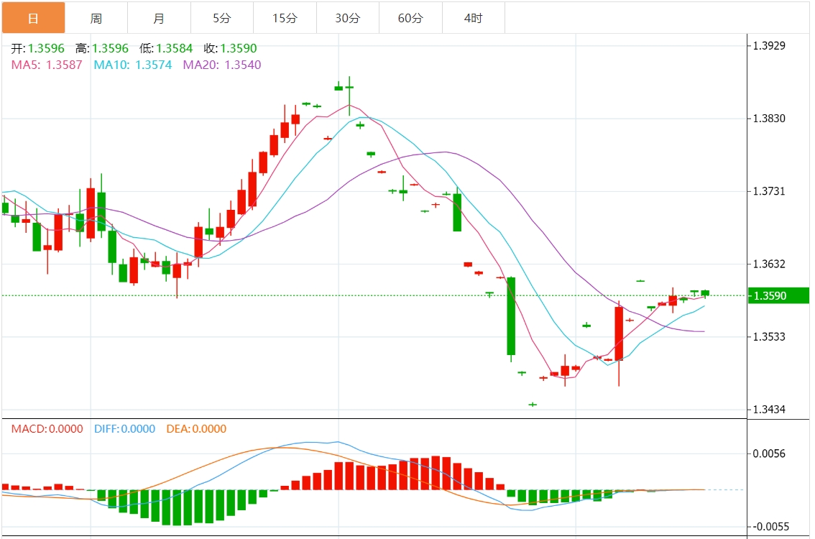Click the MA5: 1.3587 indicator label
Screen dimensions: 815x539
[47, 65]
